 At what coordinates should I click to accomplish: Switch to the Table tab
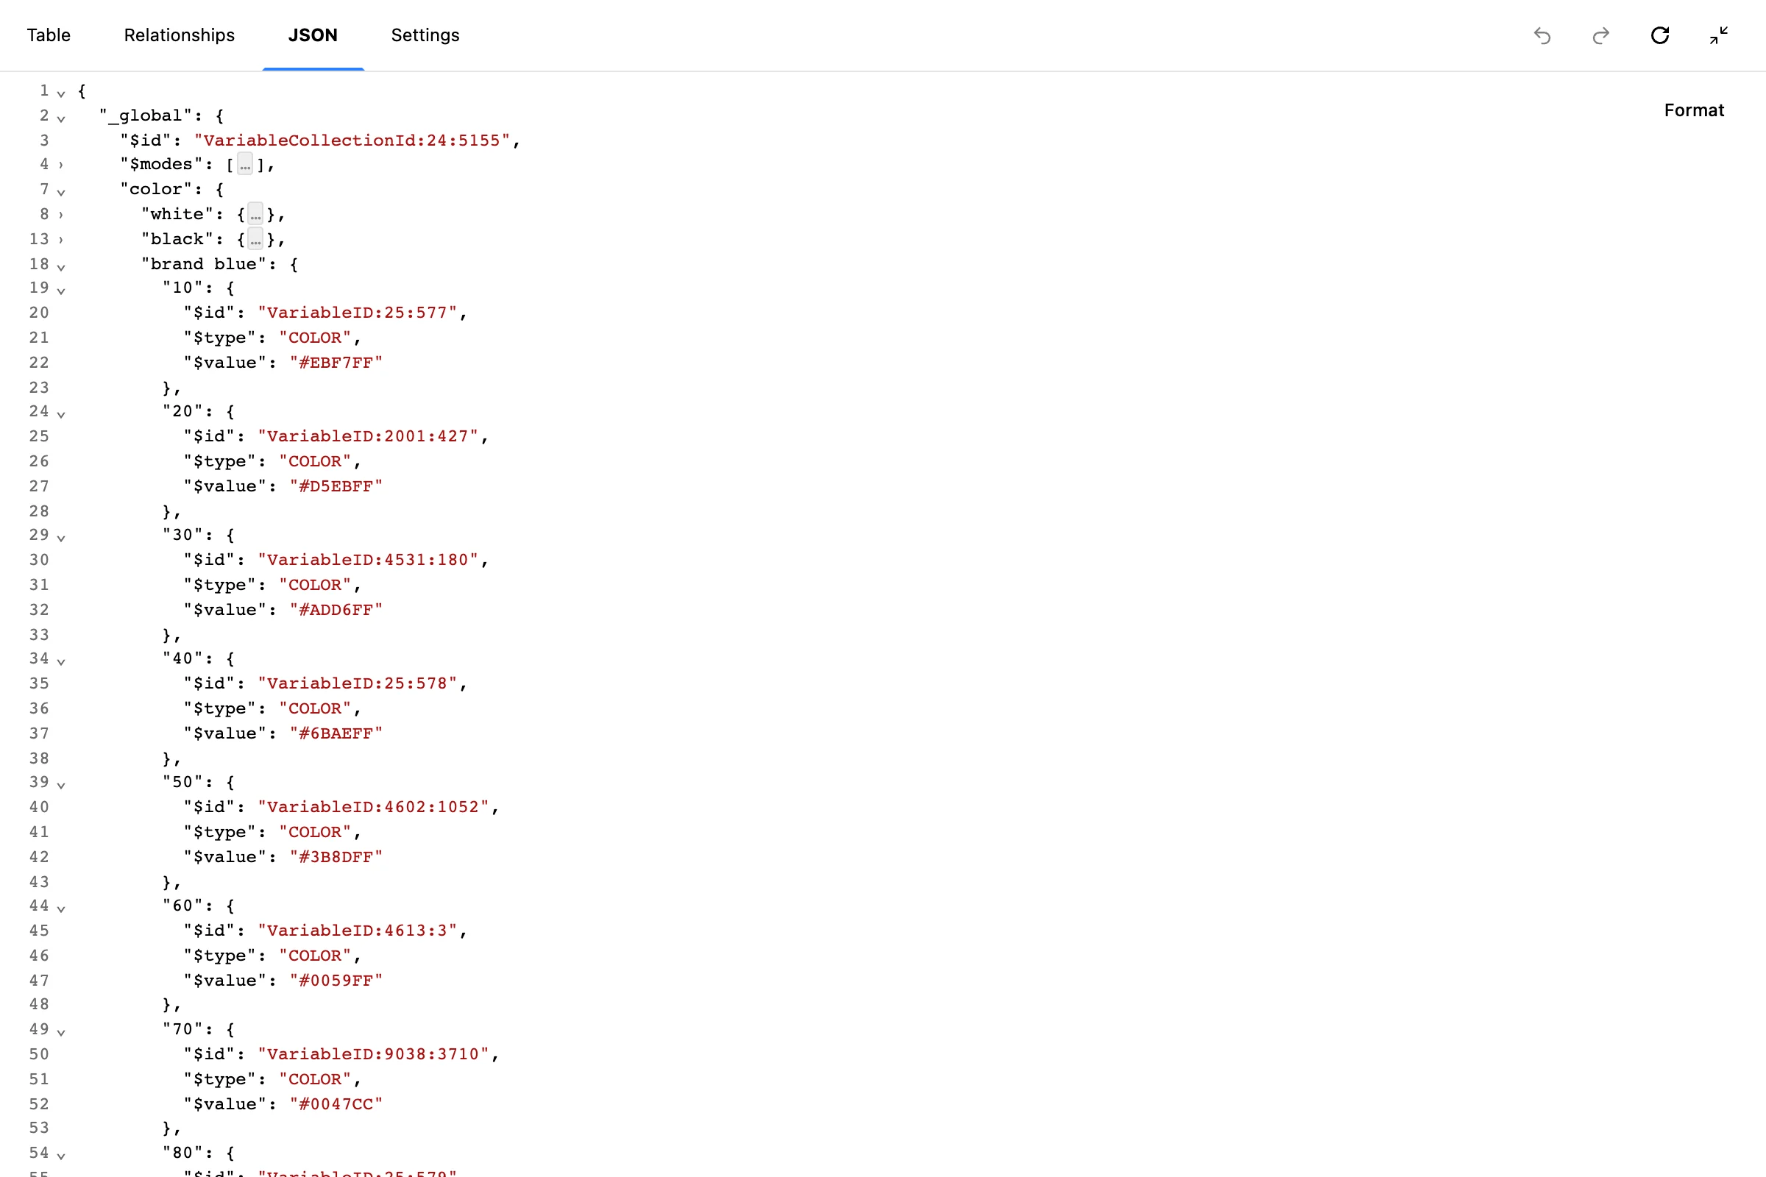[x=49, y=35]
